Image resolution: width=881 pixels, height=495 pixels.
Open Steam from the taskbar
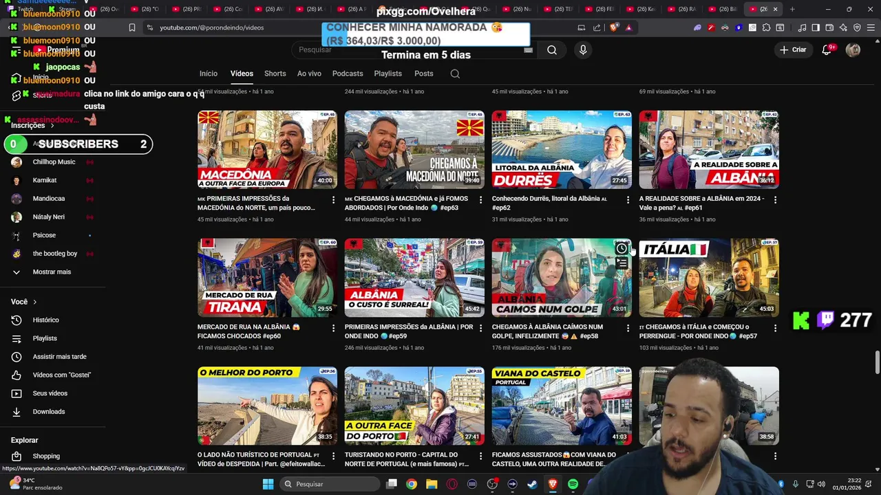[533, 484]
